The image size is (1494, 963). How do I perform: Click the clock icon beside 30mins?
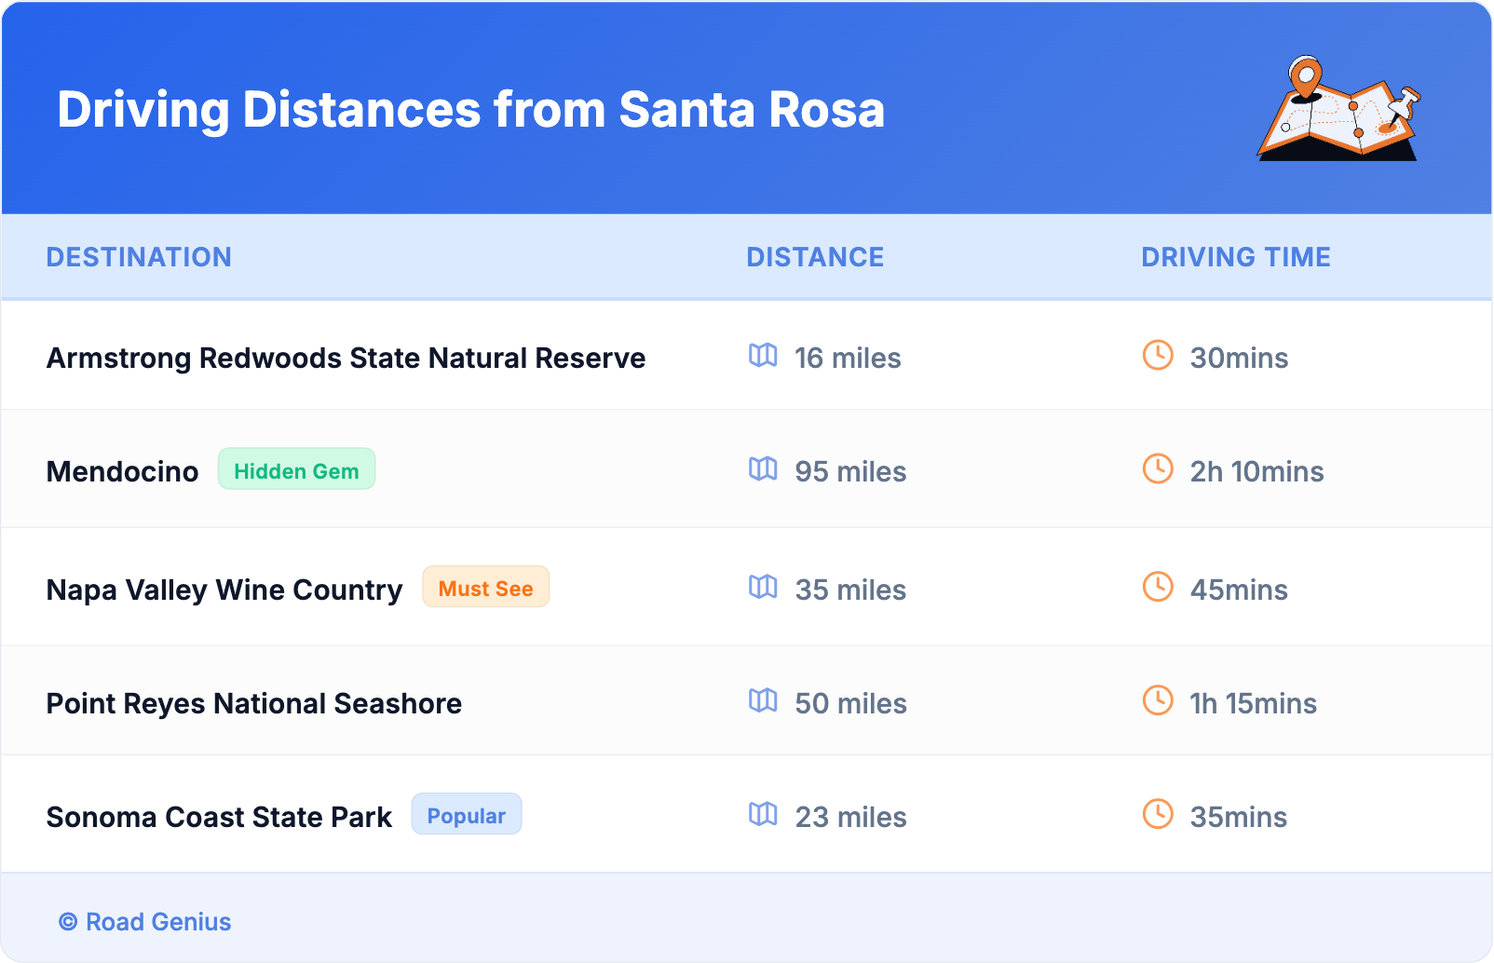[1158, 356]
